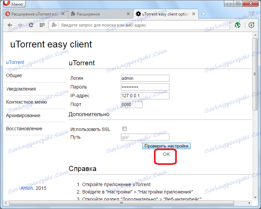
Task: Open the uTorrent extension toolbar icon
Action: click(x=237, y=25)
